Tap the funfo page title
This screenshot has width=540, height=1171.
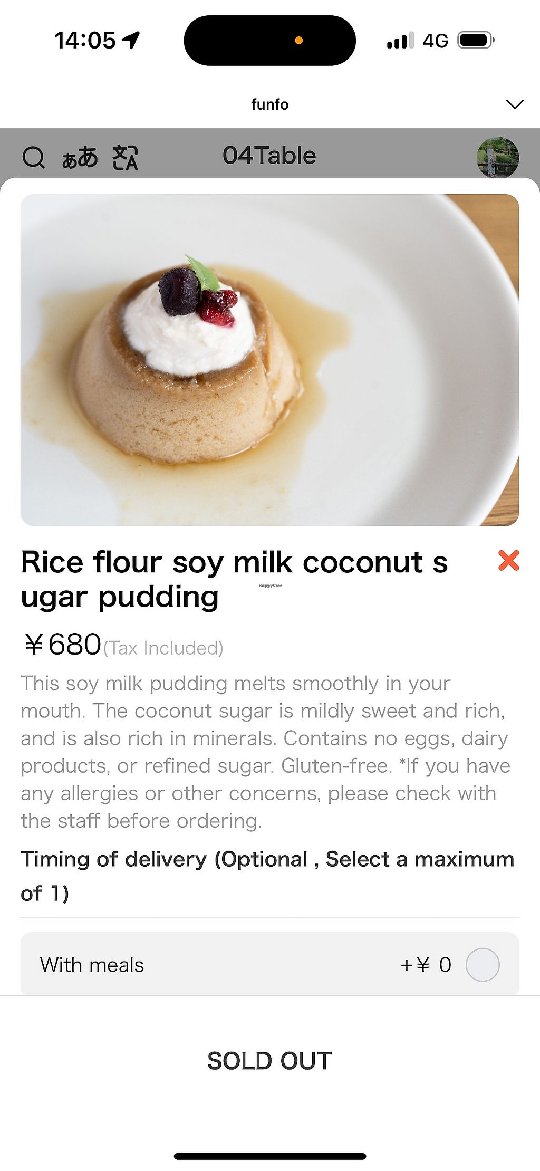[x=269, y=104]
